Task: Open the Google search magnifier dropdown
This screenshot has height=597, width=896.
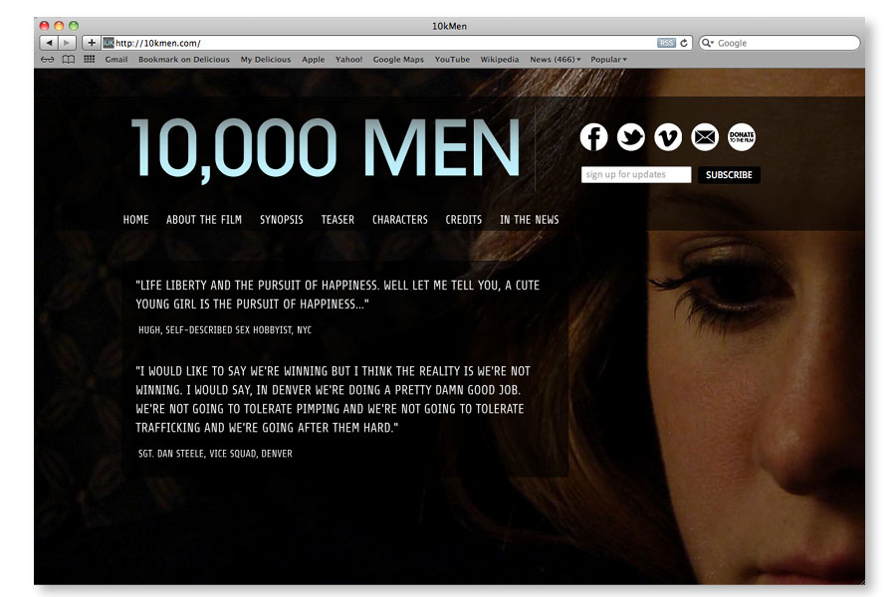Action: [x=708, y=43]
